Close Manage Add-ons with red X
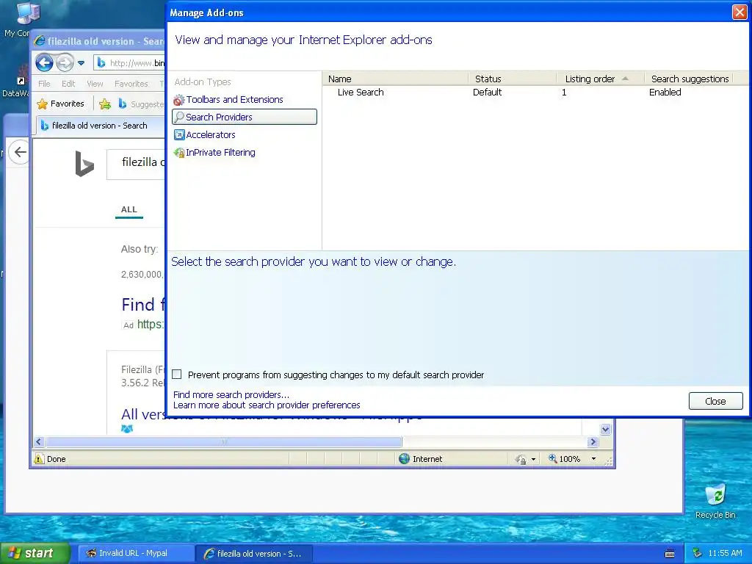 click(740, 12)
